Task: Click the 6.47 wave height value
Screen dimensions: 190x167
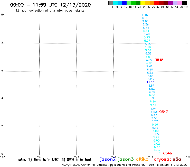Action: pyautogui.click(x=154, y=115)
